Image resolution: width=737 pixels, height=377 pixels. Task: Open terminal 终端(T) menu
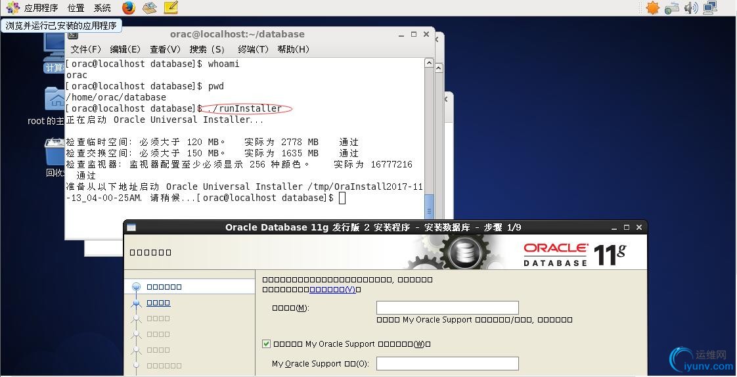click(x=254, y=49)
